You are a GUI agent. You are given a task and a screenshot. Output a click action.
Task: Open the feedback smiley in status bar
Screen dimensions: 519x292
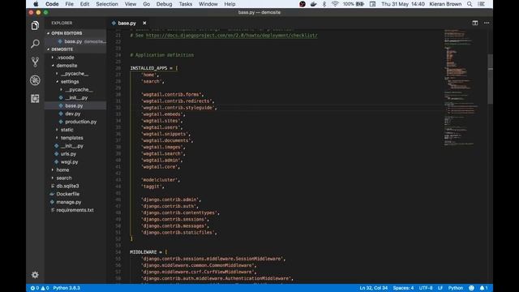[471, 288]
